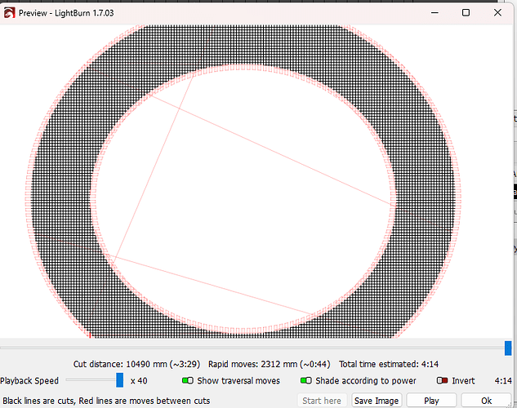Click the disabled Start here button
The image size is (517, 408).
tap(322, 401)
